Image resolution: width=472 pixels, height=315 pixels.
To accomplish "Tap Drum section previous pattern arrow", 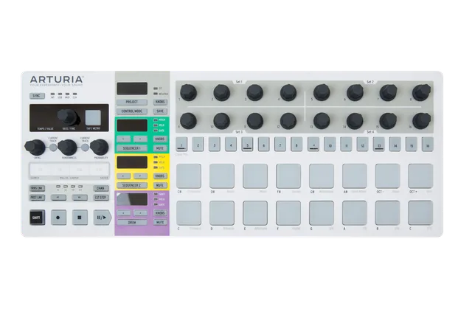I will tap(124, 213).
